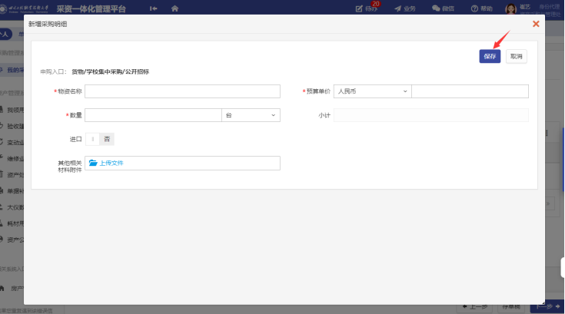Click the 小计 subtotal field

[431, 115]
